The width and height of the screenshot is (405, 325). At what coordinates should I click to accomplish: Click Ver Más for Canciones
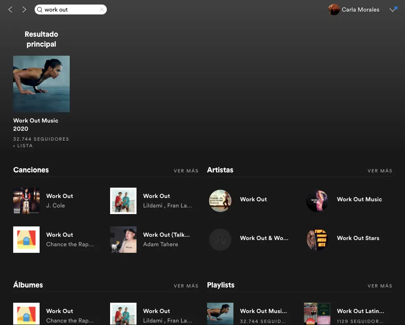pos(186,171)
